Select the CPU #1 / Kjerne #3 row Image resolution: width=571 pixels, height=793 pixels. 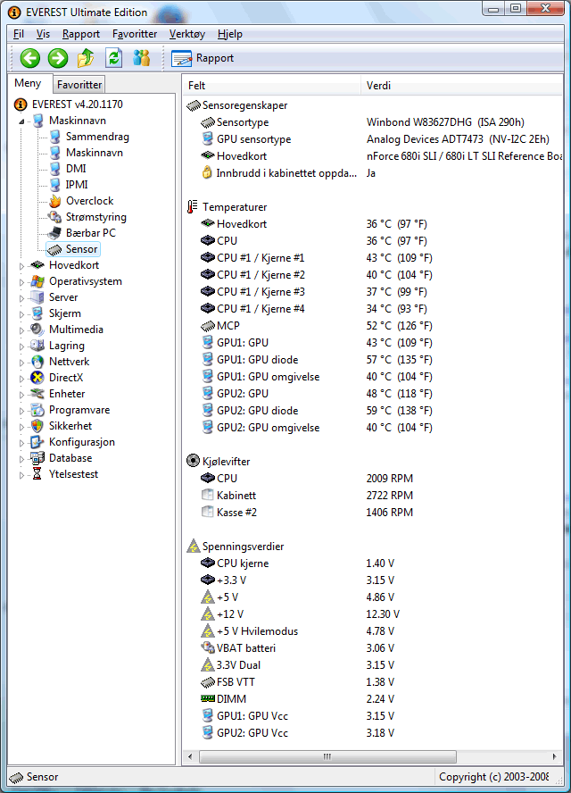coord(373,292)
